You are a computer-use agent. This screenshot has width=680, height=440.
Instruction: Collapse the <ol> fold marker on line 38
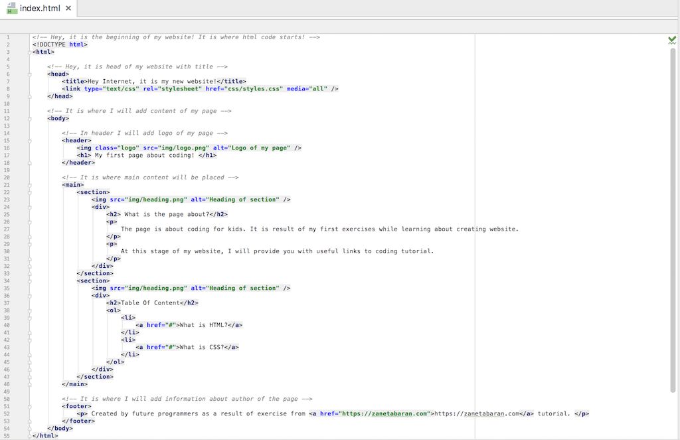tap(29, 310)
